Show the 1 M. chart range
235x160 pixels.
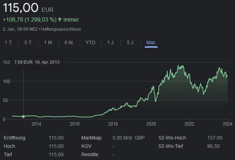pos(48,42)
